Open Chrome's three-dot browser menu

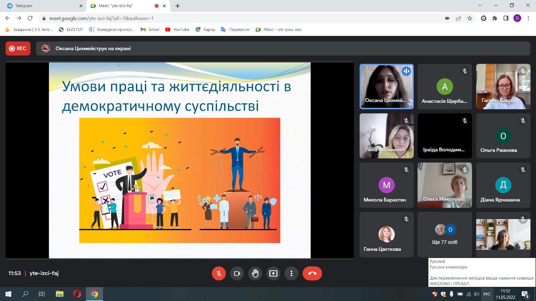[x=528, y=19]
